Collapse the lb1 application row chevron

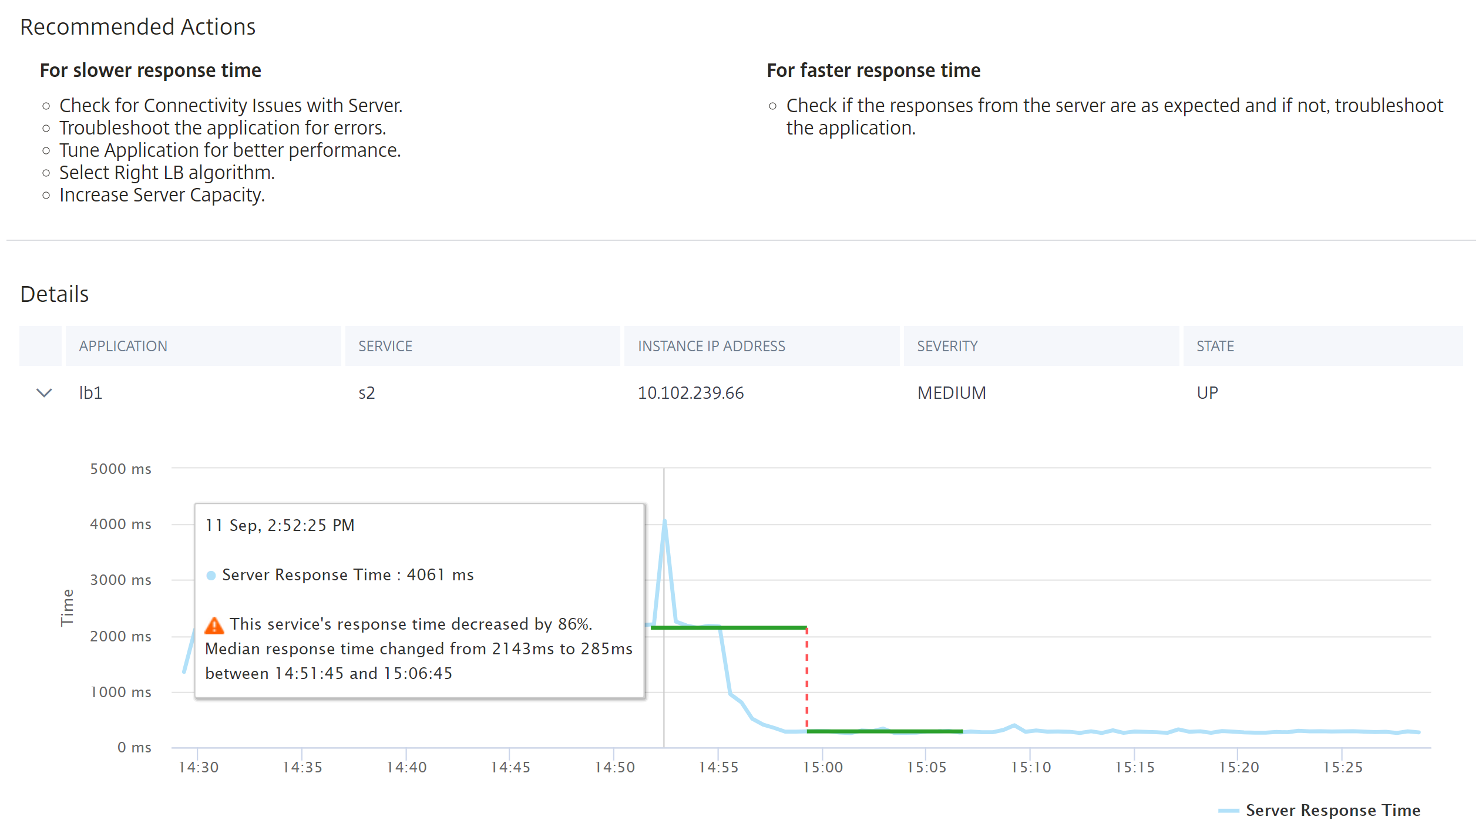(x=44, y=392)
